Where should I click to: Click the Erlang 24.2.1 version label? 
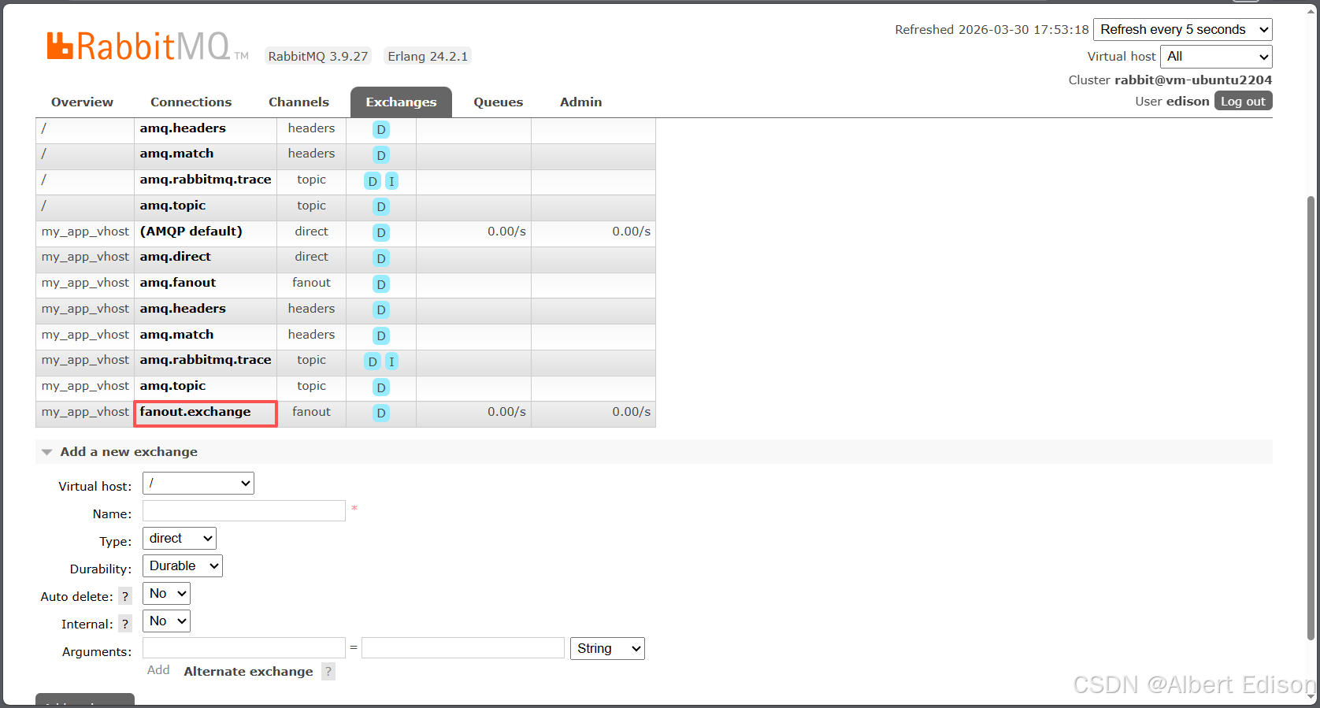click(428, 57)
